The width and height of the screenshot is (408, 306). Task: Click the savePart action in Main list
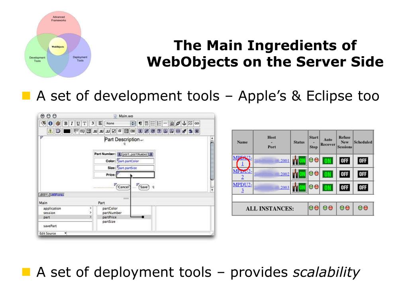pyautogui.click(x=50, y=226)
